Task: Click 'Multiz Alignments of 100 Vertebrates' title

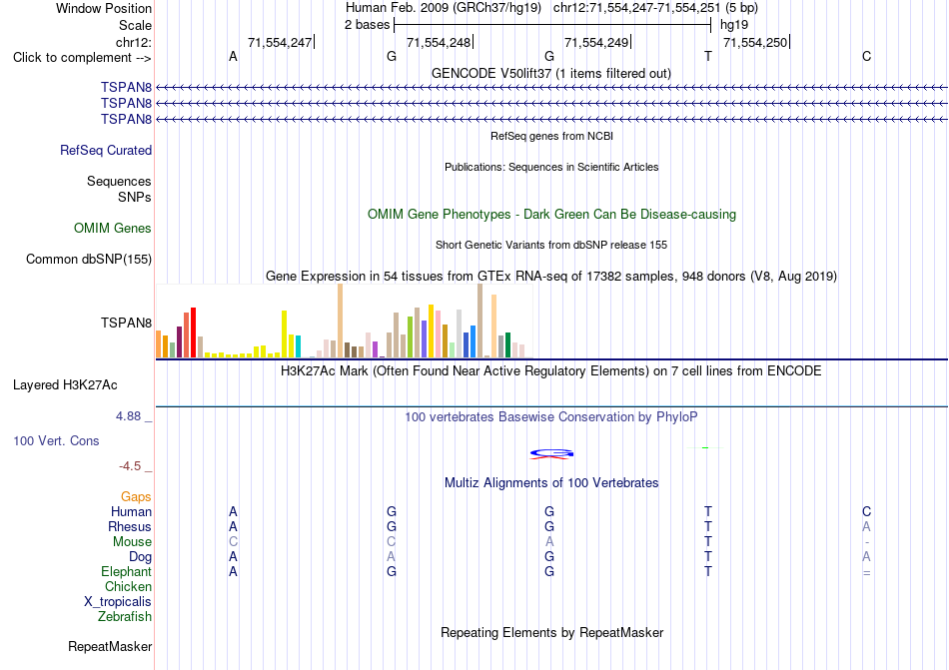Action: tap(551, 482)
